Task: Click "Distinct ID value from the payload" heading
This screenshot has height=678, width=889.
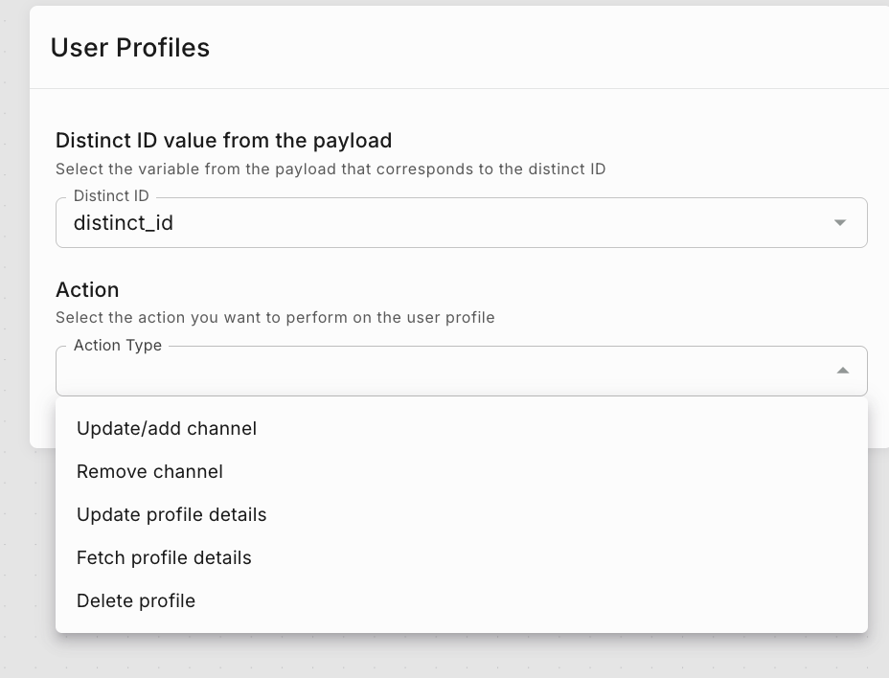Action: tap(223, 140)
